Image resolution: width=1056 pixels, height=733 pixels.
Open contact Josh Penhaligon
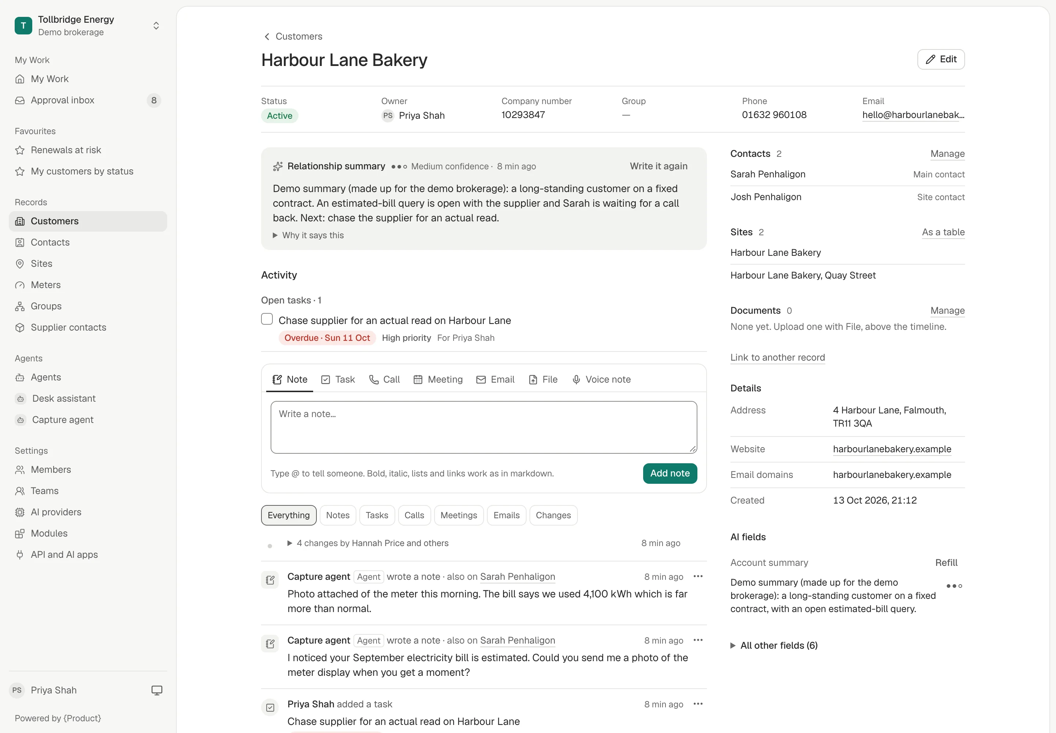(x=766, y=197)
